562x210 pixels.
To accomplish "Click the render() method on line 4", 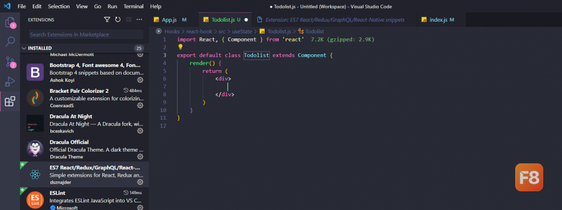I will click(x=203, y=63).
